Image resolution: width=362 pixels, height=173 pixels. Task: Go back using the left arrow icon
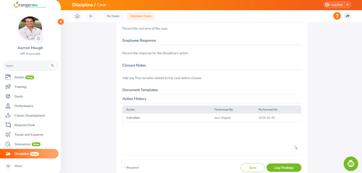91,16
